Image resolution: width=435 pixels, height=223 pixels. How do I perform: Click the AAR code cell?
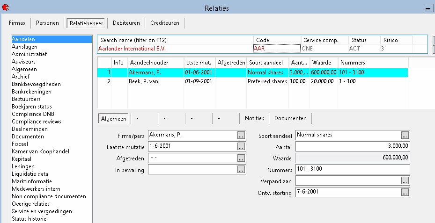tap(277, 49)
